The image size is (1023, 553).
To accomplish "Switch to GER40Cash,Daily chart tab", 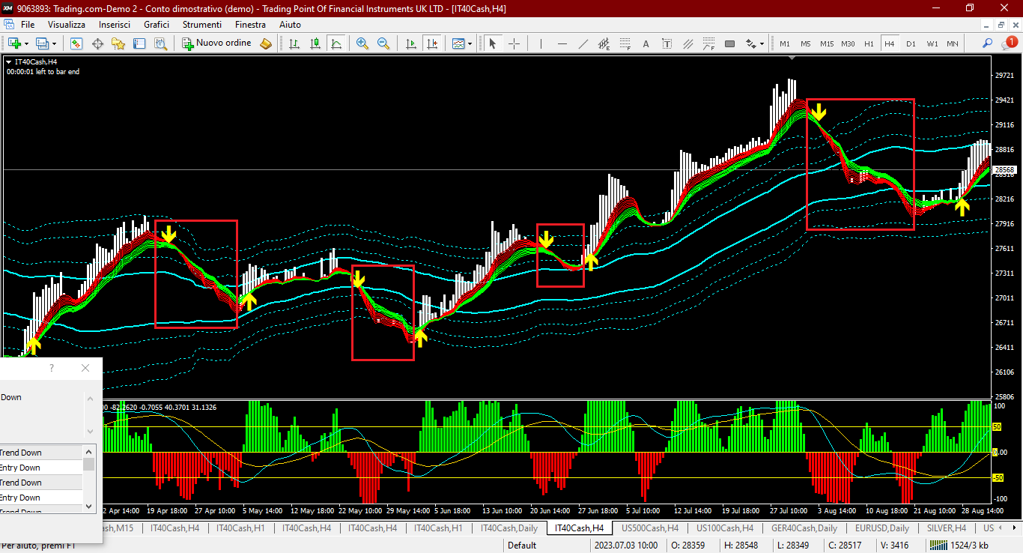I will (804, 528).
